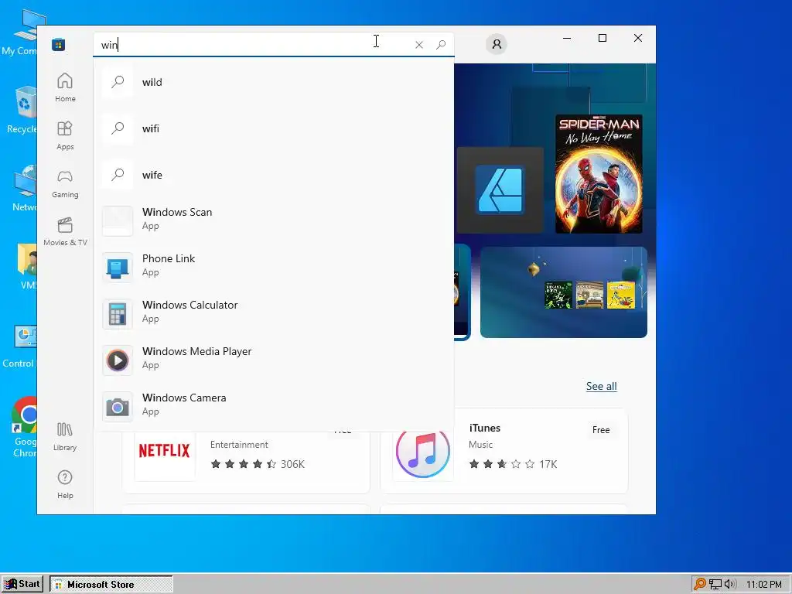Screen dimensions: 792x594
Task: Open the volume speaker tray icon
Action: point(730,585)
